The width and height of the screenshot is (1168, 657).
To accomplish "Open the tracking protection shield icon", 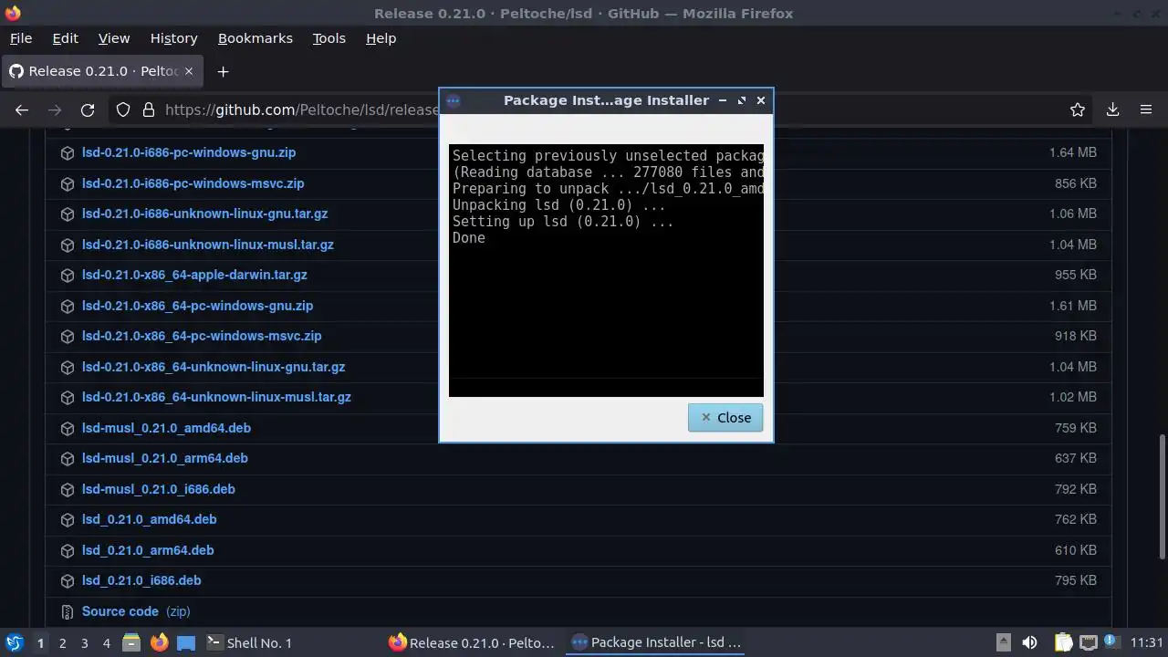I will pyautogui.click(x=123, y=109).
